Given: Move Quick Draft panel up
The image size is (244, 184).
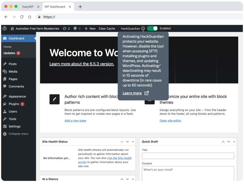Looking at the screenshot, I should 223,142.
